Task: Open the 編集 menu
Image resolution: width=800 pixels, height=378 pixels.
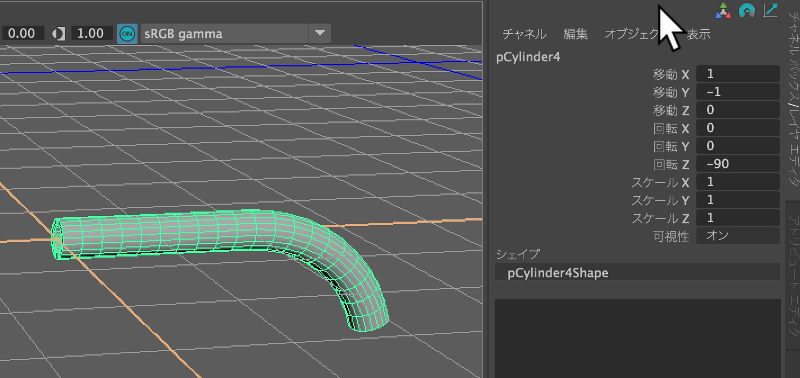Action: click(576, 34)
